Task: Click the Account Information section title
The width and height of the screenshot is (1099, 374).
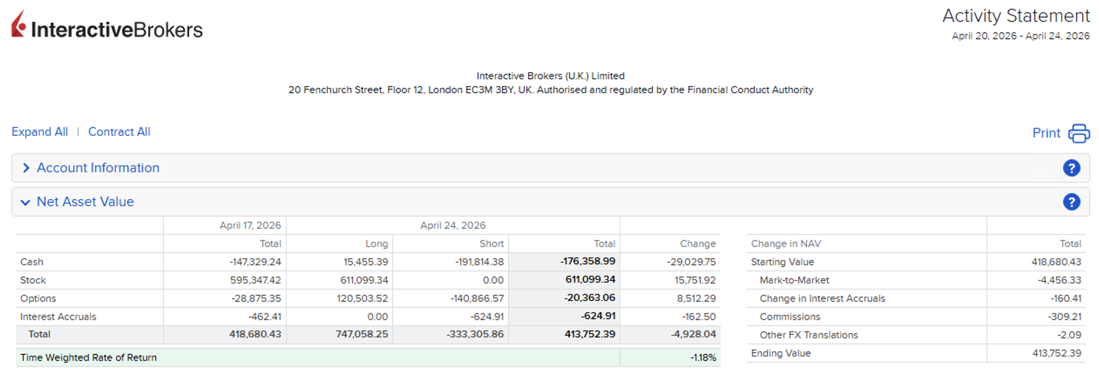Action: point(98,168)
